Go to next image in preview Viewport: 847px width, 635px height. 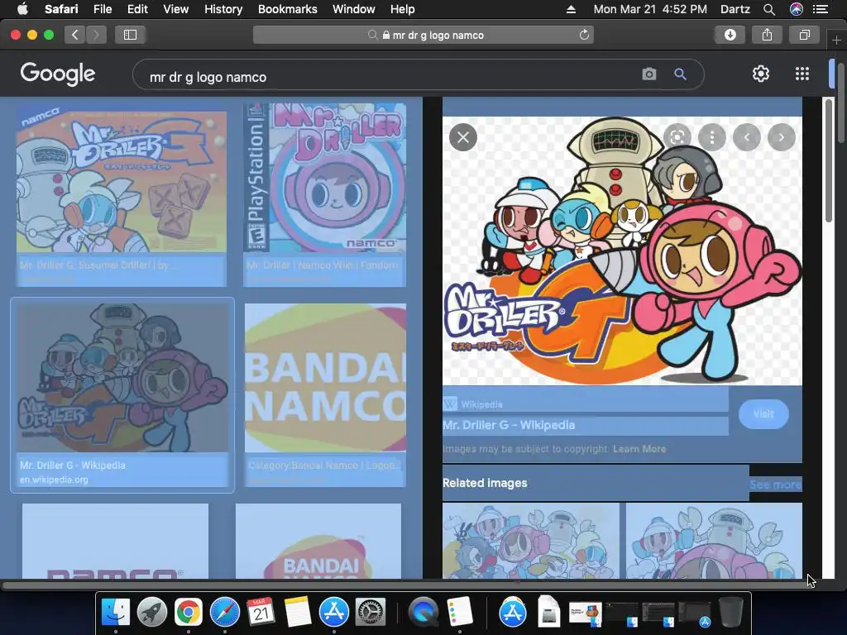[x=781, y=137]
